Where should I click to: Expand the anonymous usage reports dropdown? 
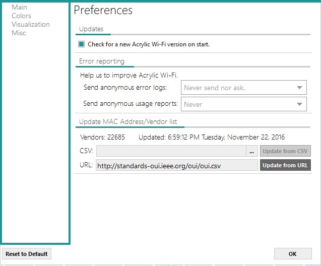tap(243, 104)
